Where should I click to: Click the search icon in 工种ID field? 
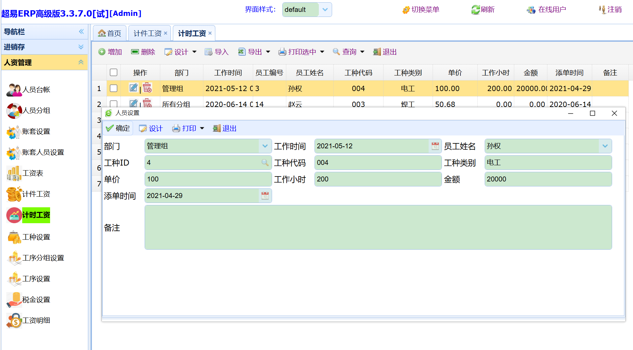click(x=265, y=163)
